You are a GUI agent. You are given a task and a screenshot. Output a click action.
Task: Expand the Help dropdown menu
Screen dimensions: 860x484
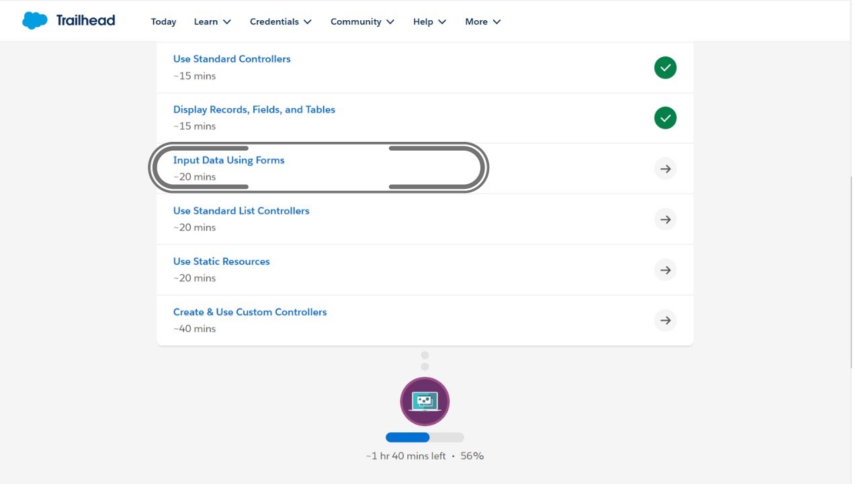click(429, 22)
